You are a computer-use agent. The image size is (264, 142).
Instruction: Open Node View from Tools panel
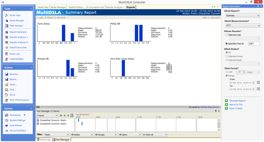point(15,15)
